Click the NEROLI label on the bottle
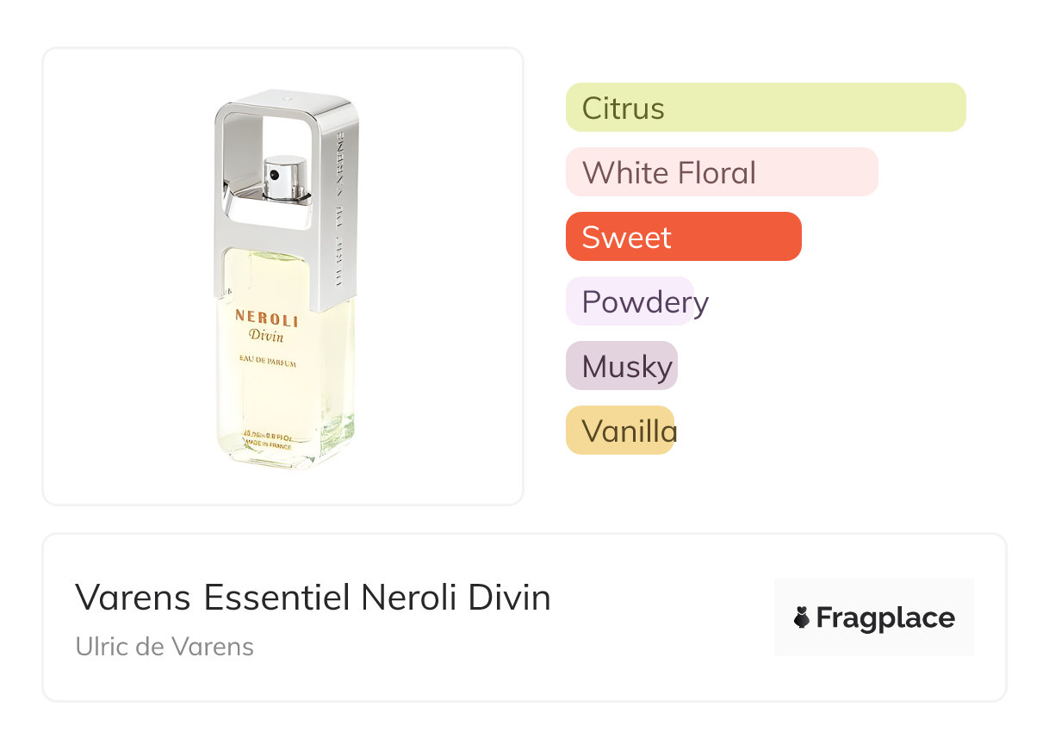This screenshot has height=744, width=1049. pyautogui.click(x=267, y=319)
